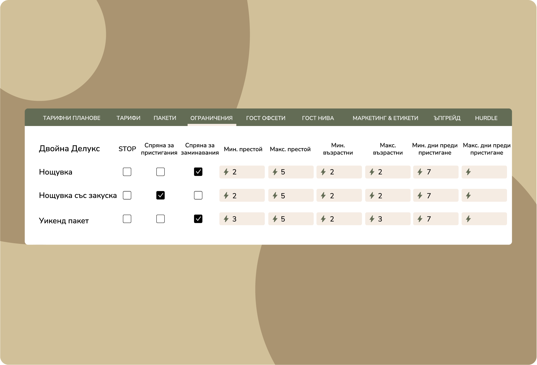Select the ЪПГРЕЙД tab
Image resolution: width=537 pixels, height=365 pixels.
click(x=447, y=118)
